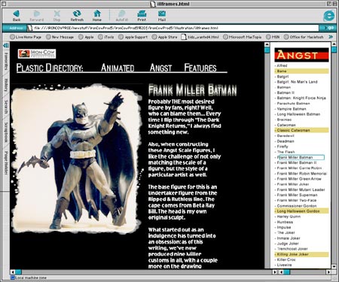Open the Features directory link

200,68
